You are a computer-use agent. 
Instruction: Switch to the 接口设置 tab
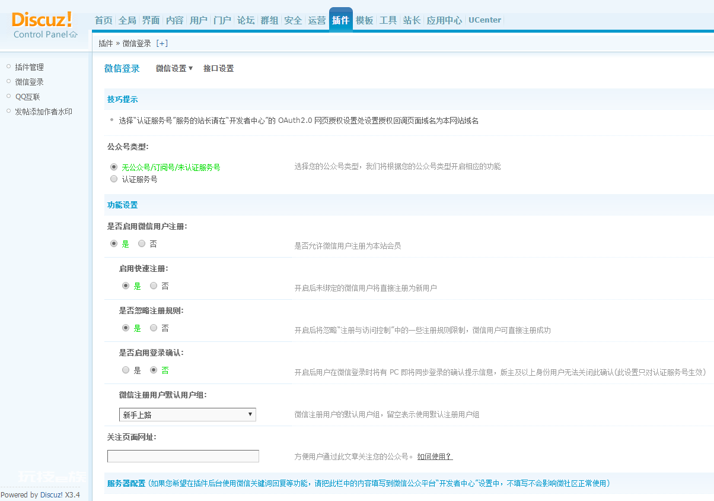pos(219,68)
